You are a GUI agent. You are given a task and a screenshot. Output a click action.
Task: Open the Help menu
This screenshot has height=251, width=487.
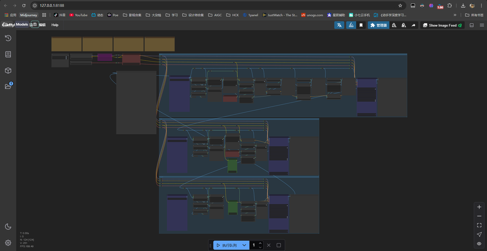click(x=55, y=25)
